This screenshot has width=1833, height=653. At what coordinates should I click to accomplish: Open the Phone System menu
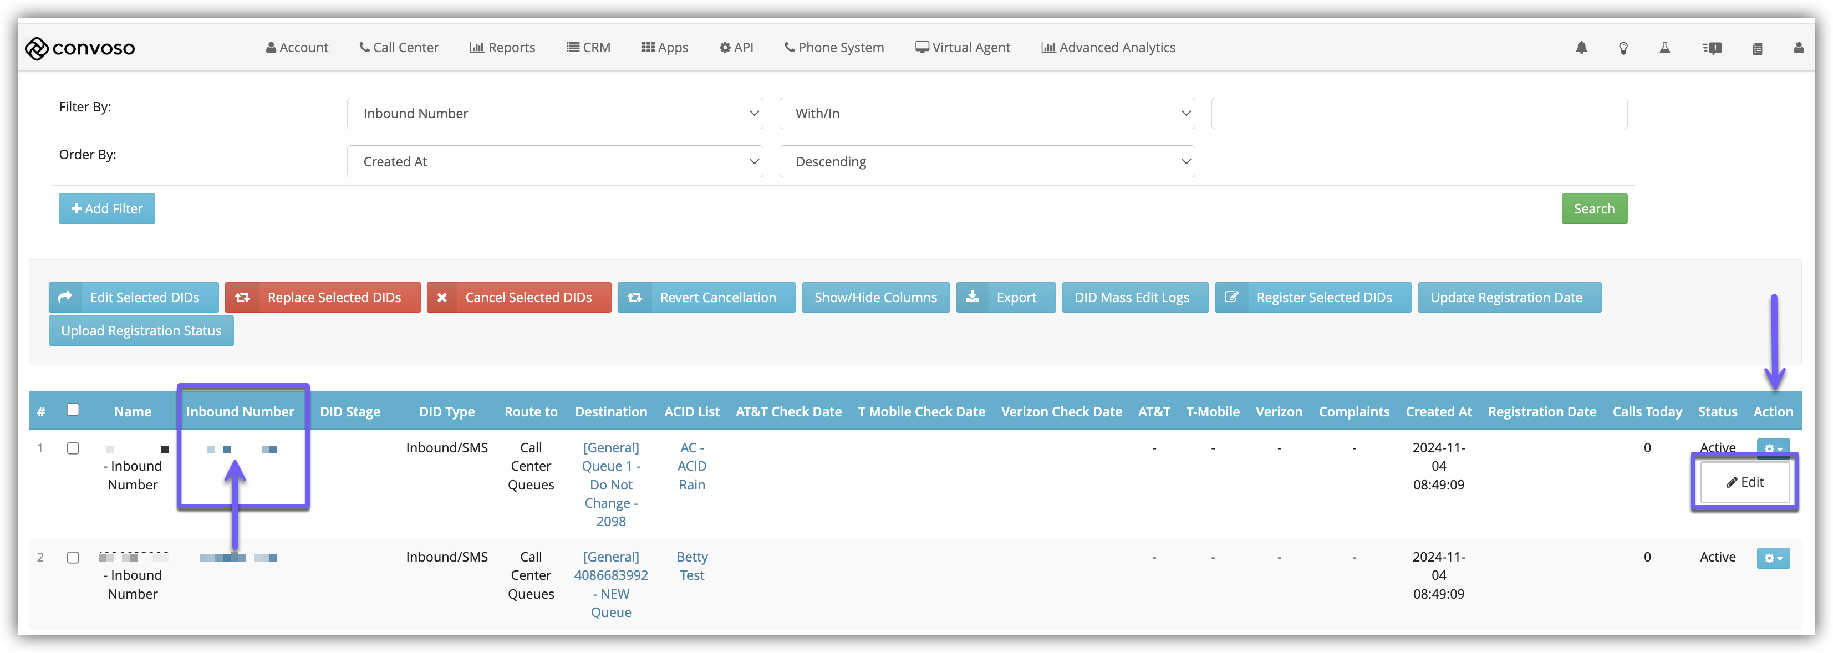point(834,48)
